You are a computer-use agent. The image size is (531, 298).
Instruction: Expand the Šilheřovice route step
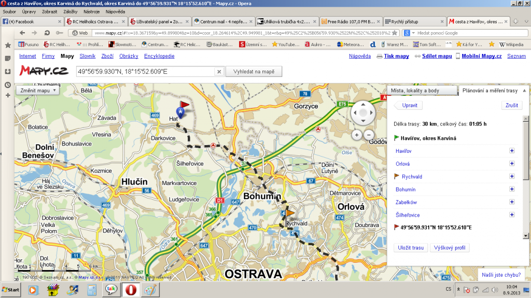tap(512, 215)
